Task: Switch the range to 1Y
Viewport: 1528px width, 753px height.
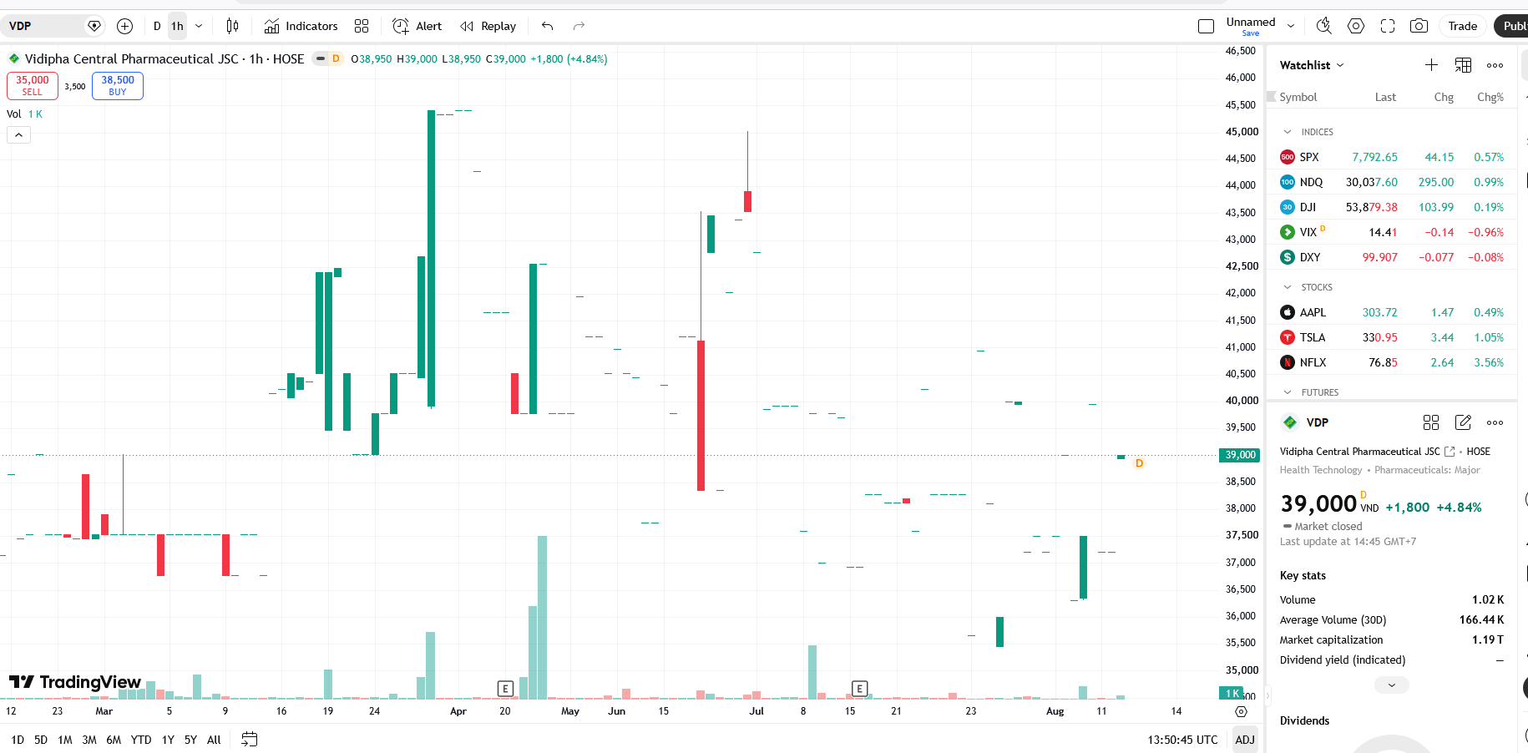Action: [x=168, y=740]
